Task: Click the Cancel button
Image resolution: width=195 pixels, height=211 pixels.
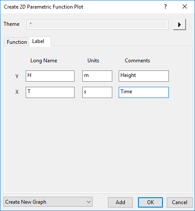Action: pyautogui.click(x=180, y=202)
